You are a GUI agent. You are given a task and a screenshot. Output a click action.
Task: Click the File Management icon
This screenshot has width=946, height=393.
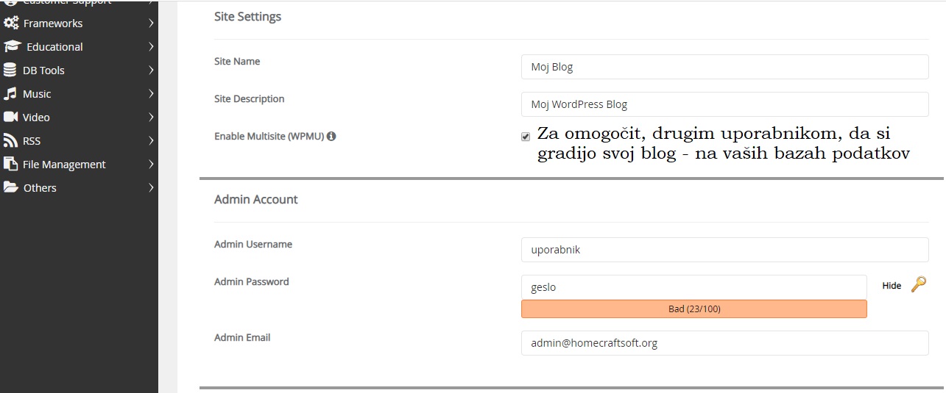coord(10,165)
